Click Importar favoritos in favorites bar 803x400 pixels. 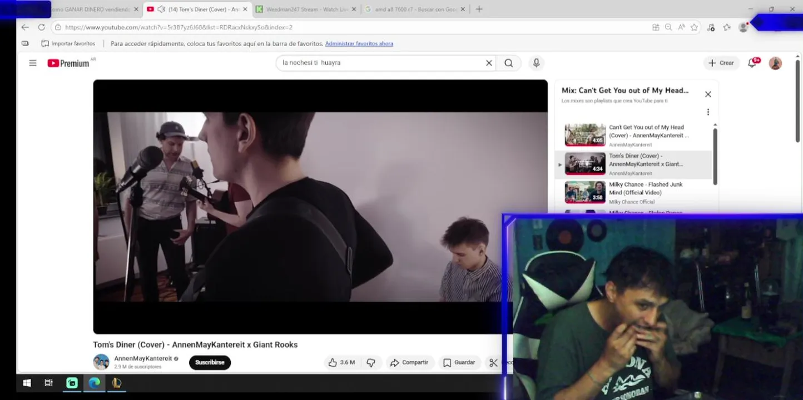point(68,43)
